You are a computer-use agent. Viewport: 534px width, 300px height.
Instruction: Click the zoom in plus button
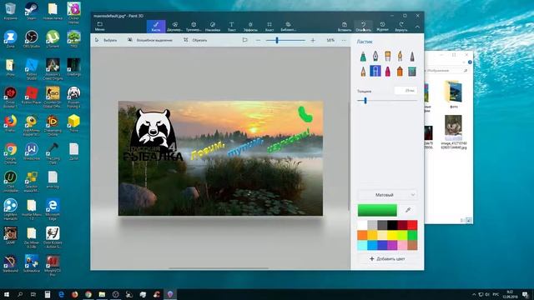(313, 40)
